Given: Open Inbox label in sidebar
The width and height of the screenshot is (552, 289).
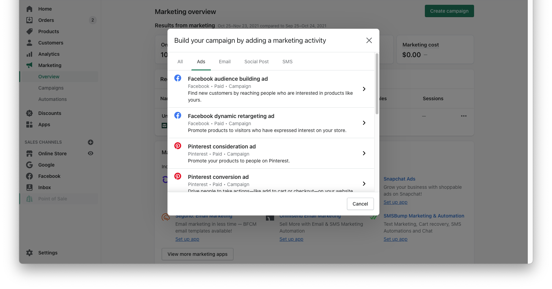Looking at the screenshot, I should tap(44, 187).
